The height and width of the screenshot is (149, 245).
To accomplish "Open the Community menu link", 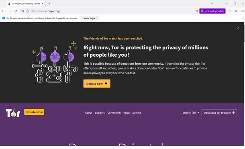I will coord(114,112).
